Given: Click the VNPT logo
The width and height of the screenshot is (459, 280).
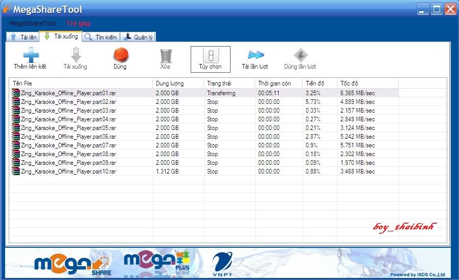Looking at the screenshot, I should coord(222,264).
